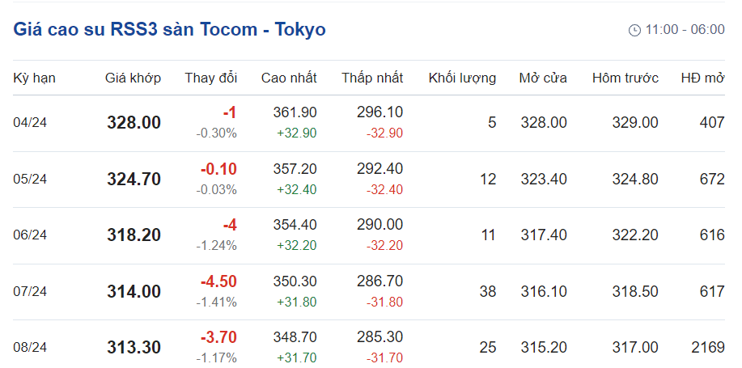Click the Giá khớp column header

[x=133, y=78]
